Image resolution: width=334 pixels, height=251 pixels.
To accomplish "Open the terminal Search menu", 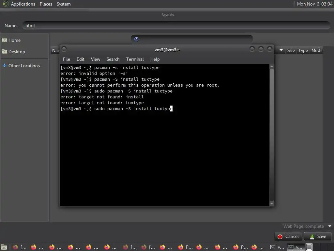I will tap(113, 59).
